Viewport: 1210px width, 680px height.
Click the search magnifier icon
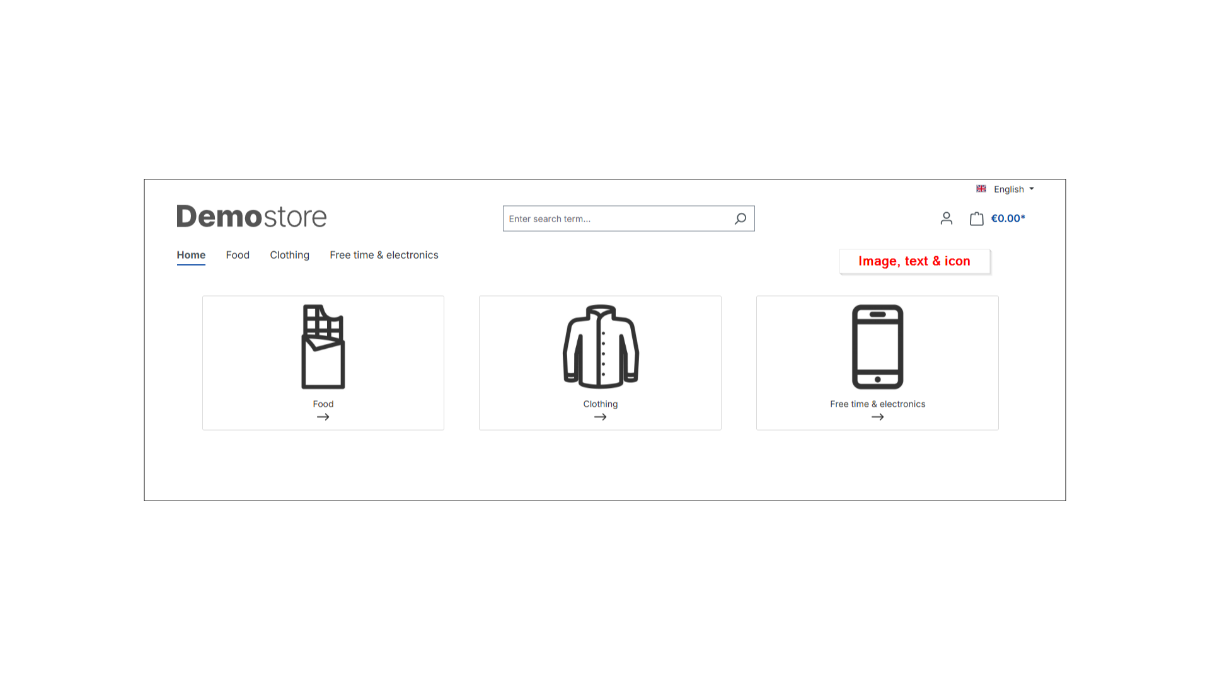(x=740, y=218)
